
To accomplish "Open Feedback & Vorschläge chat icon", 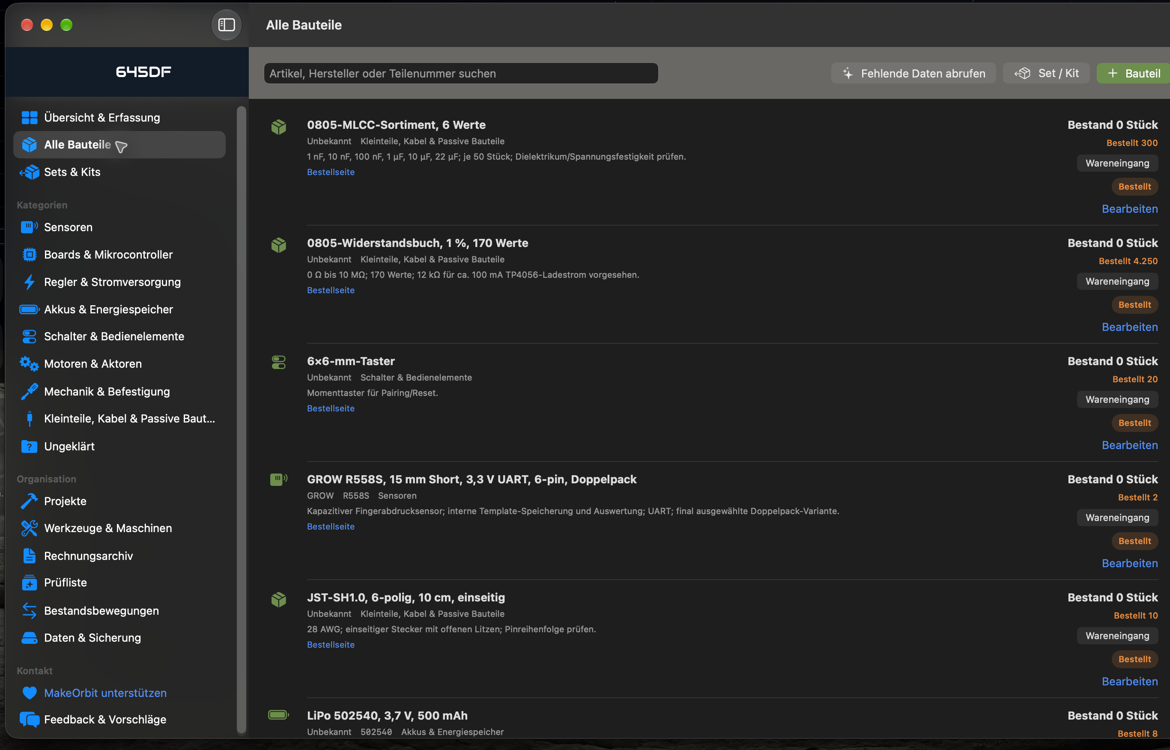I will click(29, 720).
